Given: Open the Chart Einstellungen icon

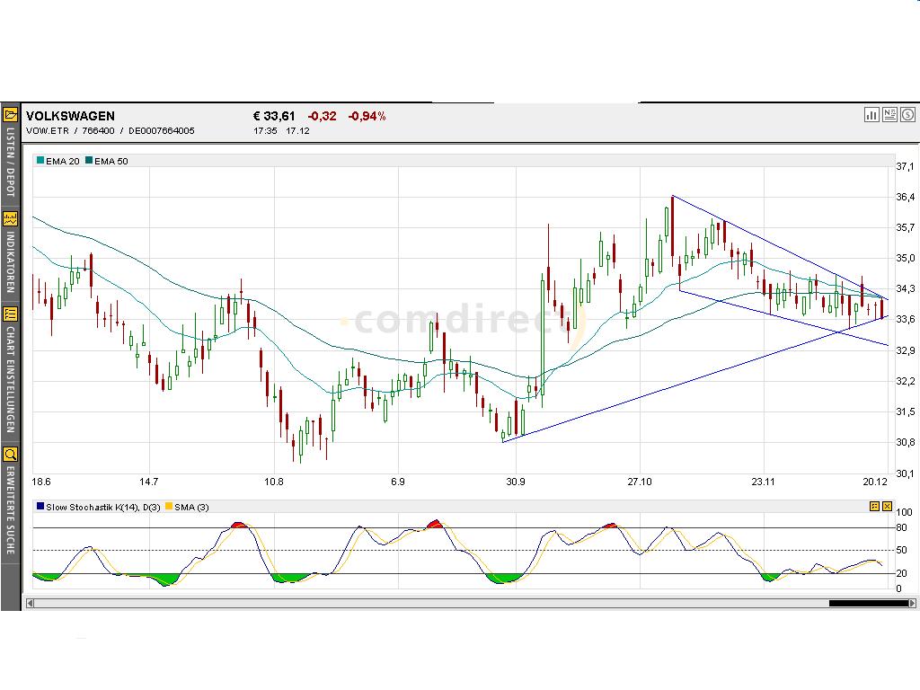Looking at the screenshot, I should click(x=11, y=314).
